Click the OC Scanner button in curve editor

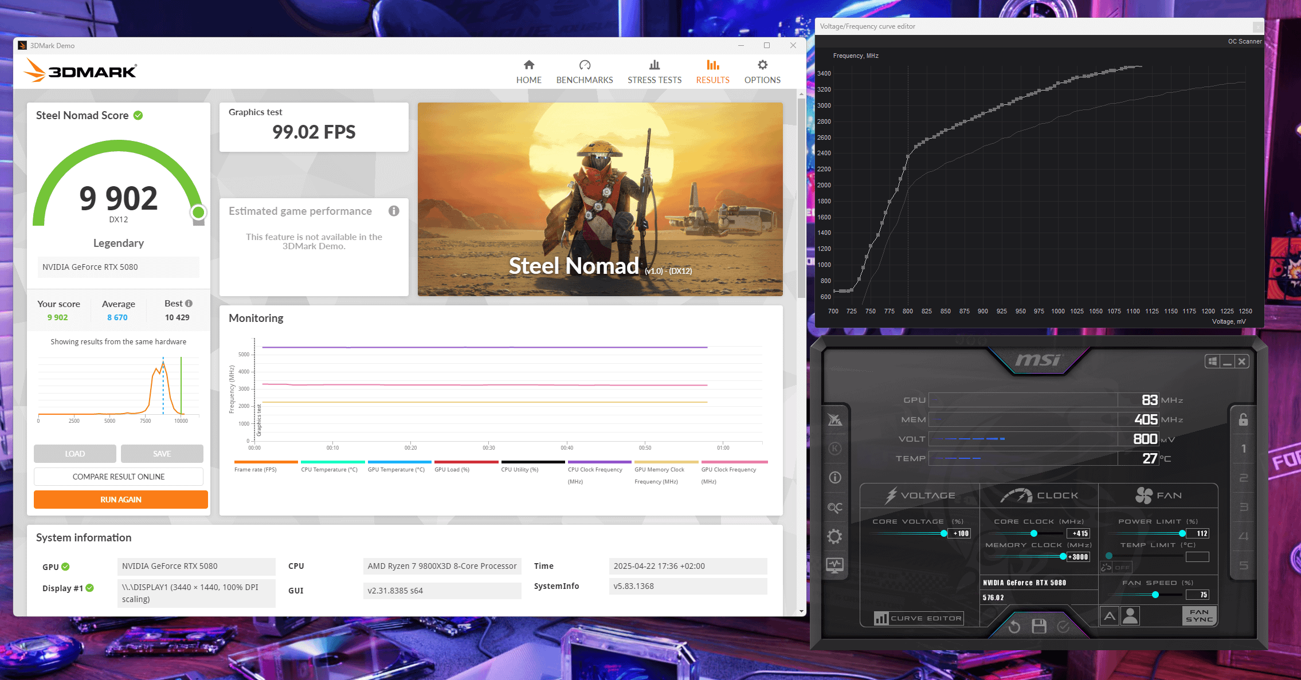[x=1245, y=41]
